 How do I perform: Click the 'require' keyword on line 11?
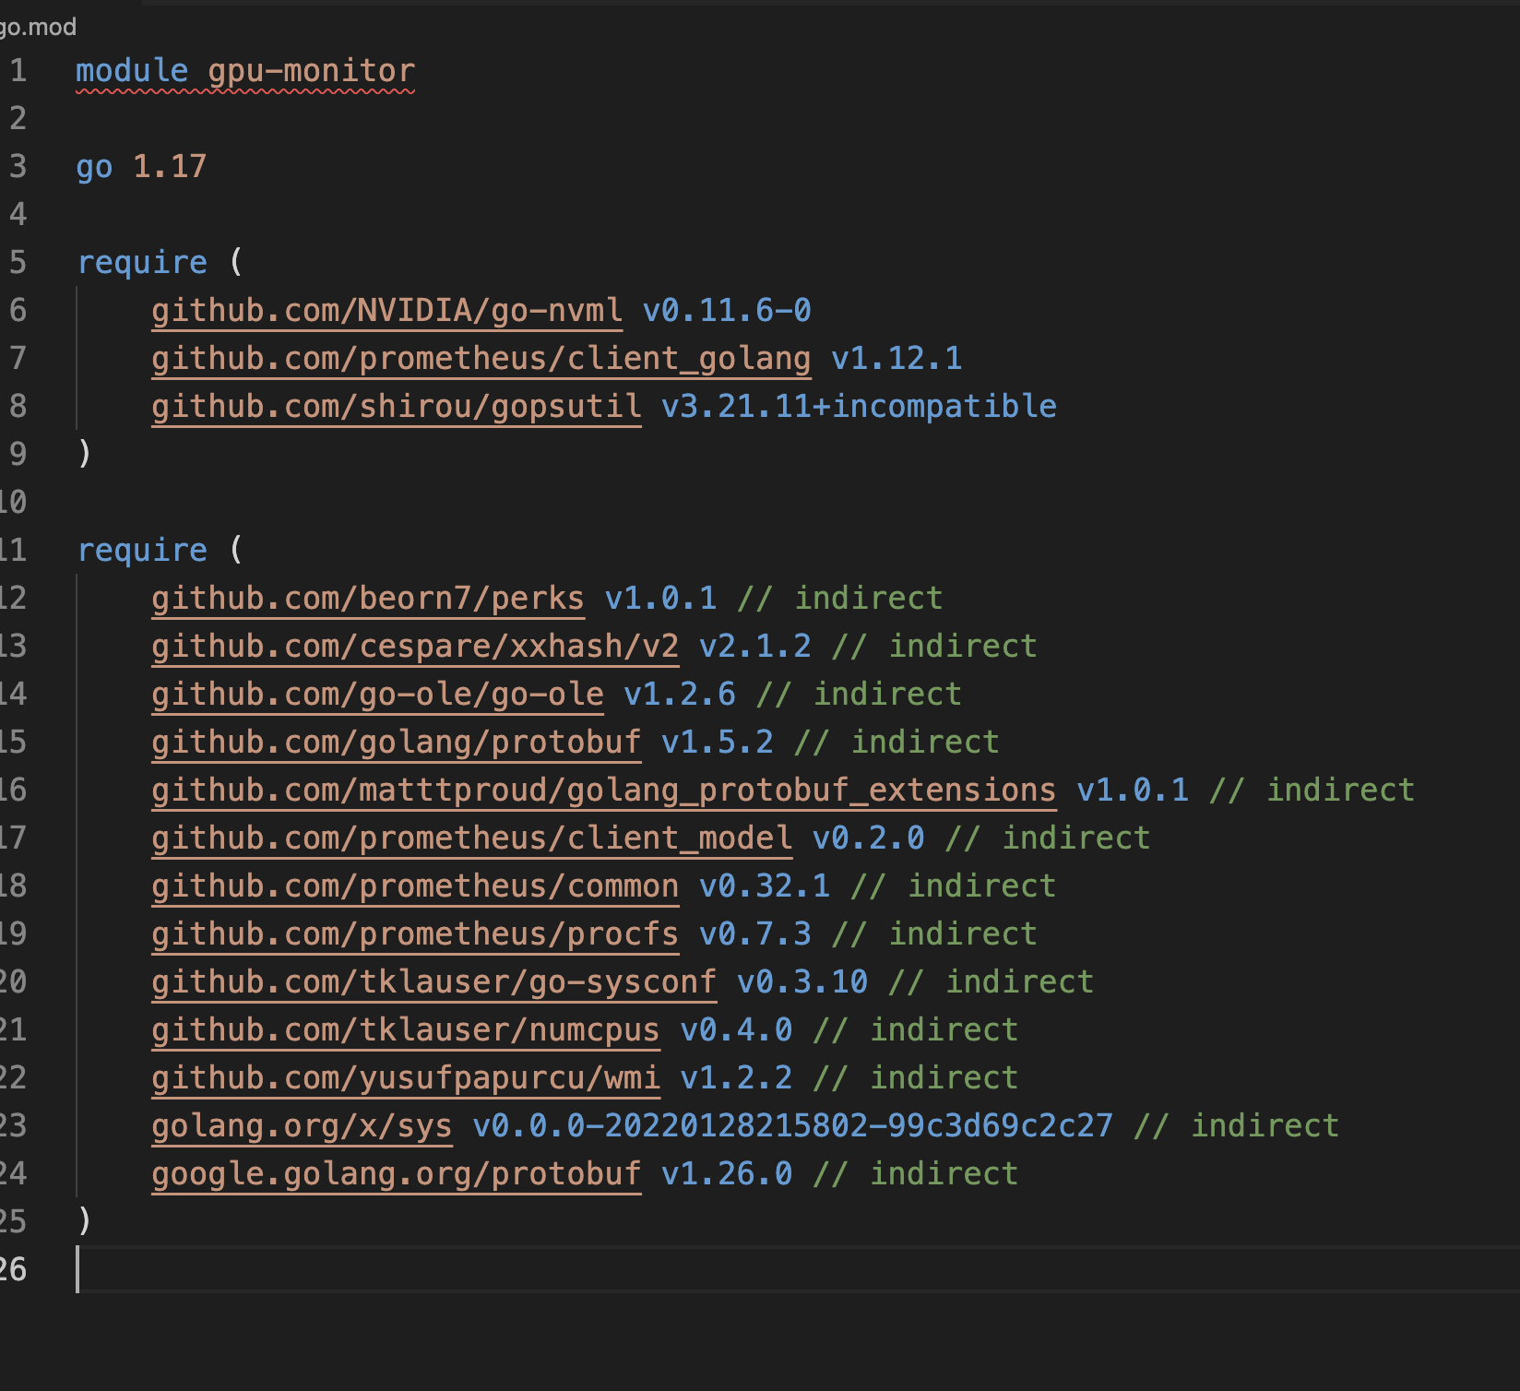(x=142, y=551)
